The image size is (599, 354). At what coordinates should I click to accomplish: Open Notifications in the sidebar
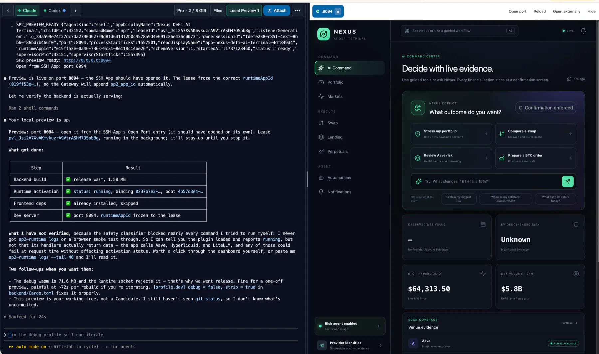[x=350, y=192]
